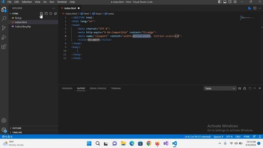The height and width of the screenshot is (148, 263).
Task: Click New File icon in HTML folder
Action: click(x=41, y=14)
